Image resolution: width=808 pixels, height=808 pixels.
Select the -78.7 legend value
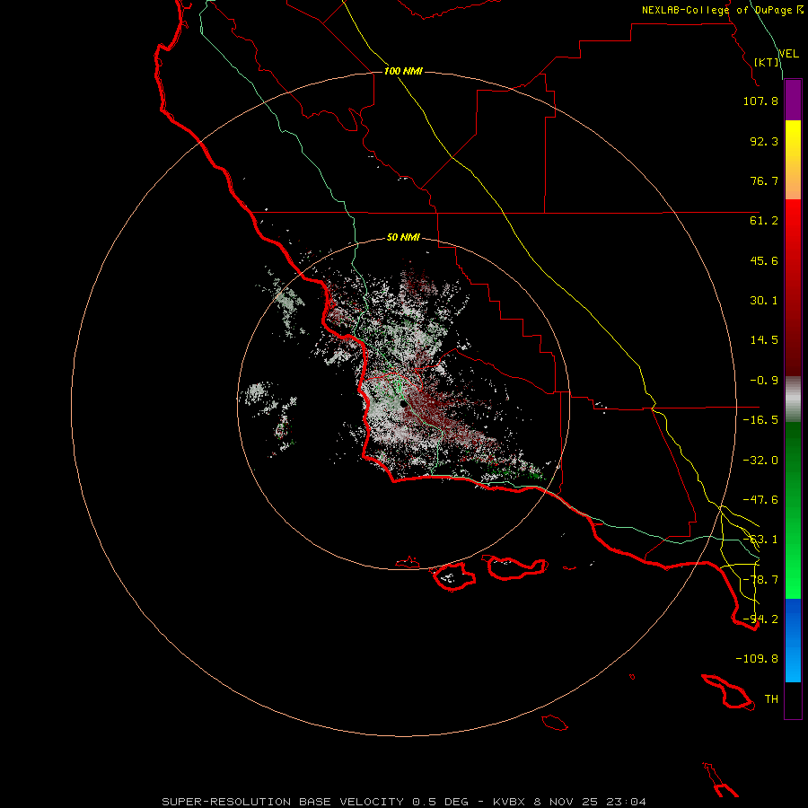760,580
